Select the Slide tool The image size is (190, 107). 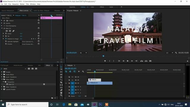click(x=61, y=87)
